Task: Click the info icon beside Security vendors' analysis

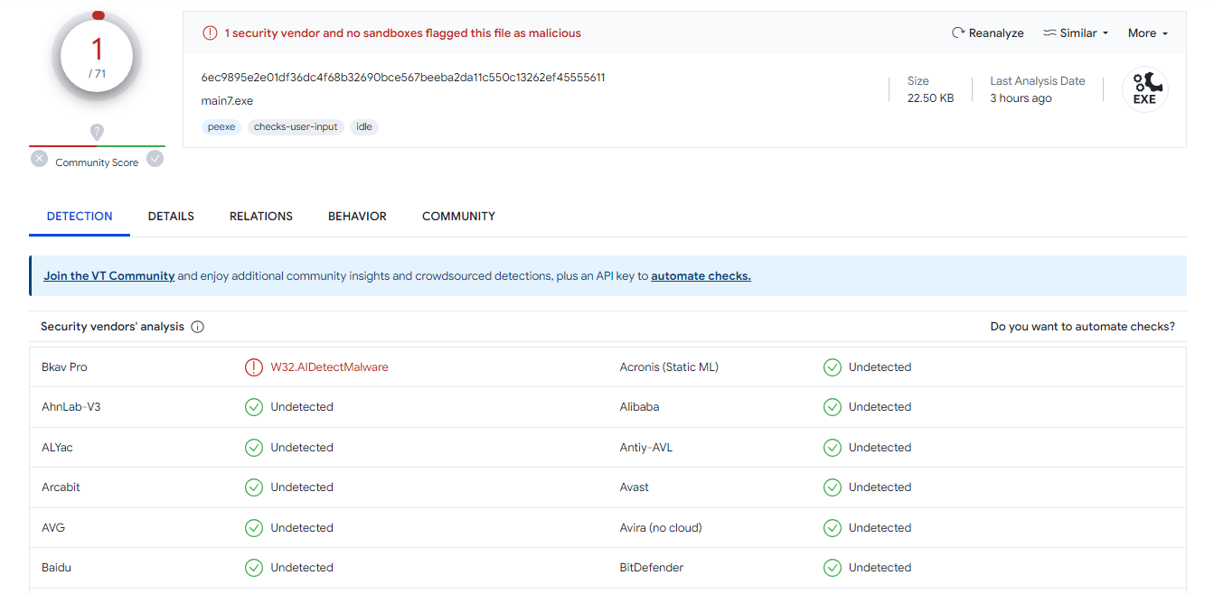Action: click(198, 327)
